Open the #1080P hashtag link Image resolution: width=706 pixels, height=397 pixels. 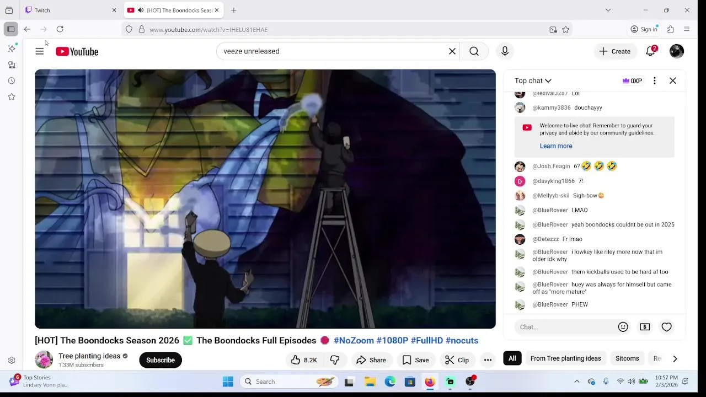(392, 340)
